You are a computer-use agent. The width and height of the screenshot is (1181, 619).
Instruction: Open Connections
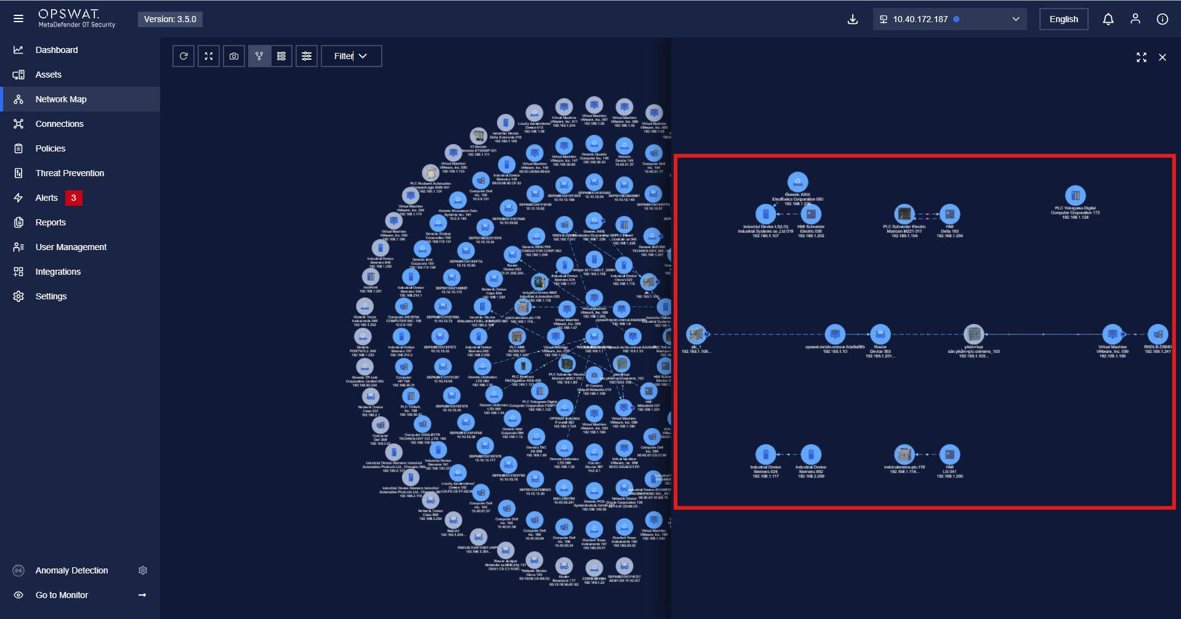80,124
